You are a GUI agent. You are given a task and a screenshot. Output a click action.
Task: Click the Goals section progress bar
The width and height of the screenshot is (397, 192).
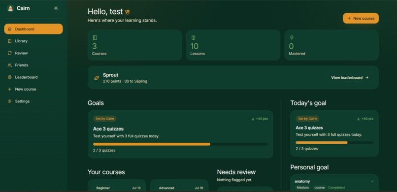(180, 144)
